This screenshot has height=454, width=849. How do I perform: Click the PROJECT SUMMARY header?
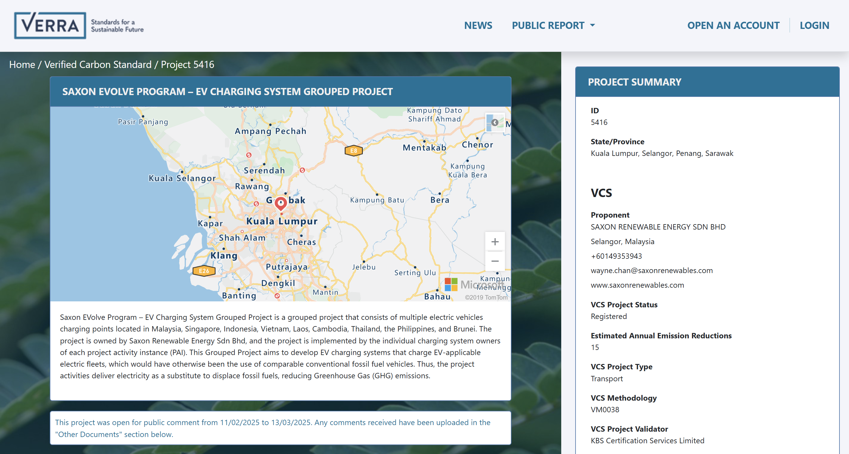pyautogui.click(x=707, y=82)
